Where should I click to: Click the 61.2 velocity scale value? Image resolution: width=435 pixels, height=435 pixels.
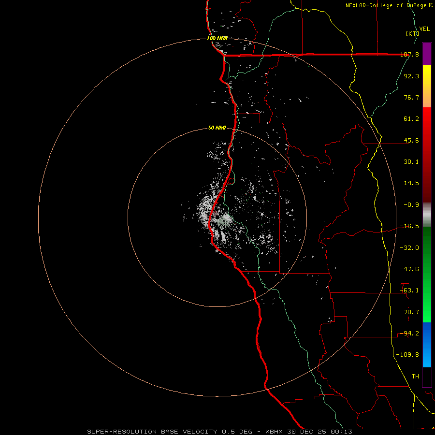tap(411, 119)
